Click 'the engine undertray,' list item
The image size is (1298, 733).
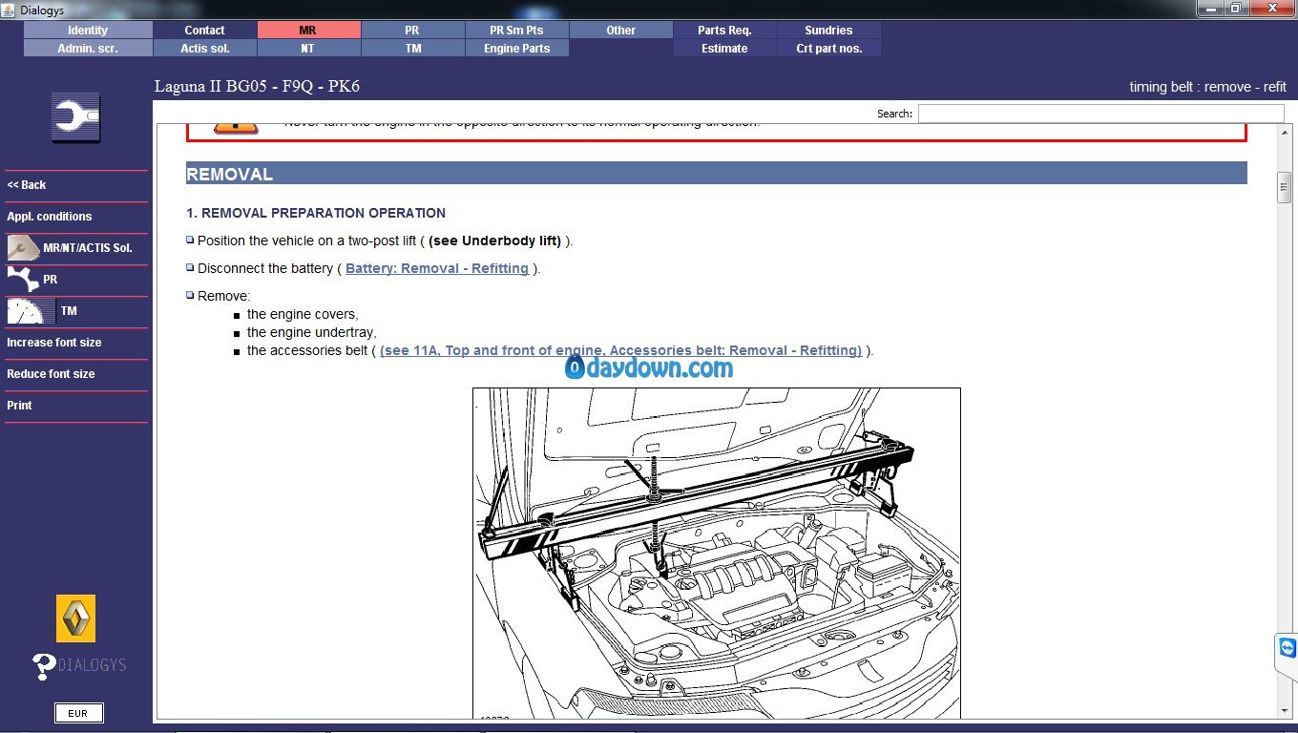[312, 332]
